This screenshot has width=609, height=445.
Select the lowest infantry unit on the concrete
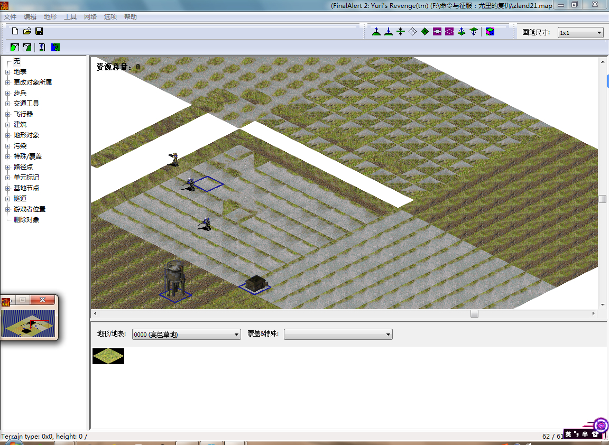pyautogui.click(x=205, y=224)
